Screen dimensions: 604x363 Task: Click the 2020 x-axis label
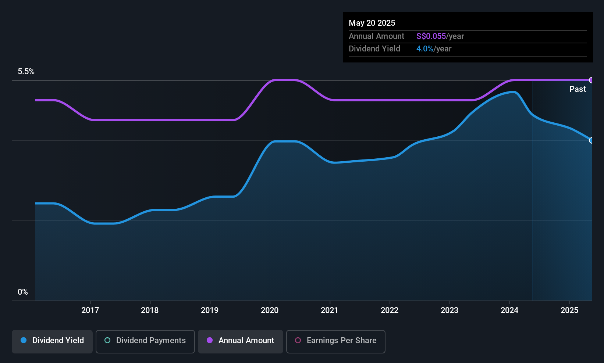[270, 310]
